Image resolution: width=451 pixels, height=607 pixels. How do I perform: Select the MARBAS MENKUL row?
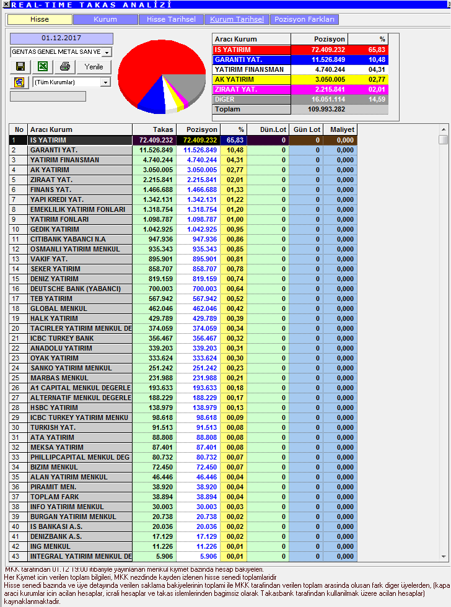click(183, 378)
